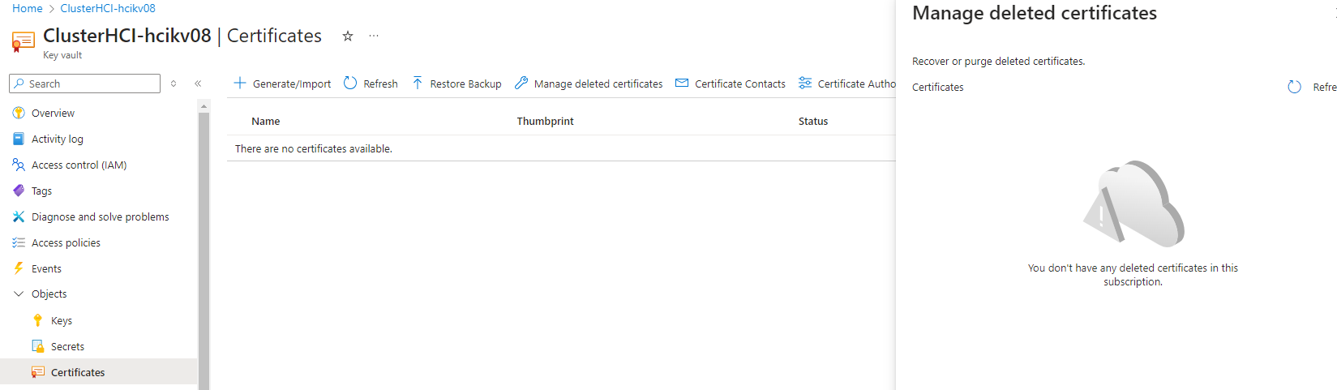This screenshot has height=390, width=1337.
Task: Focus the sidebar Search field
Action: tap(84, 84)
